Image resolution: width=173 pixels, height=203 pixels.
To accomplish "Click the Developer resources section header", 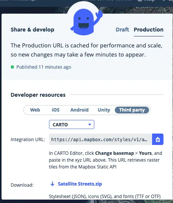I will click(x=38, y=95).
